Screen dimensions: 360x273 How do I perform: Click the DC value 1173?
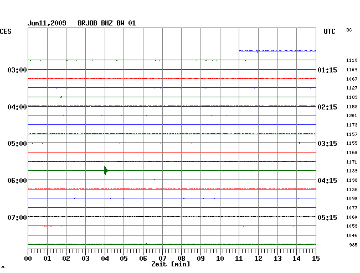(x=352, y=125)
